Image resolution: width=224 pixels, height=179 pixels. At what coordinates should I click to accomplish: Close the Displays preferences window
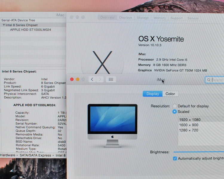tap(72, 79)
